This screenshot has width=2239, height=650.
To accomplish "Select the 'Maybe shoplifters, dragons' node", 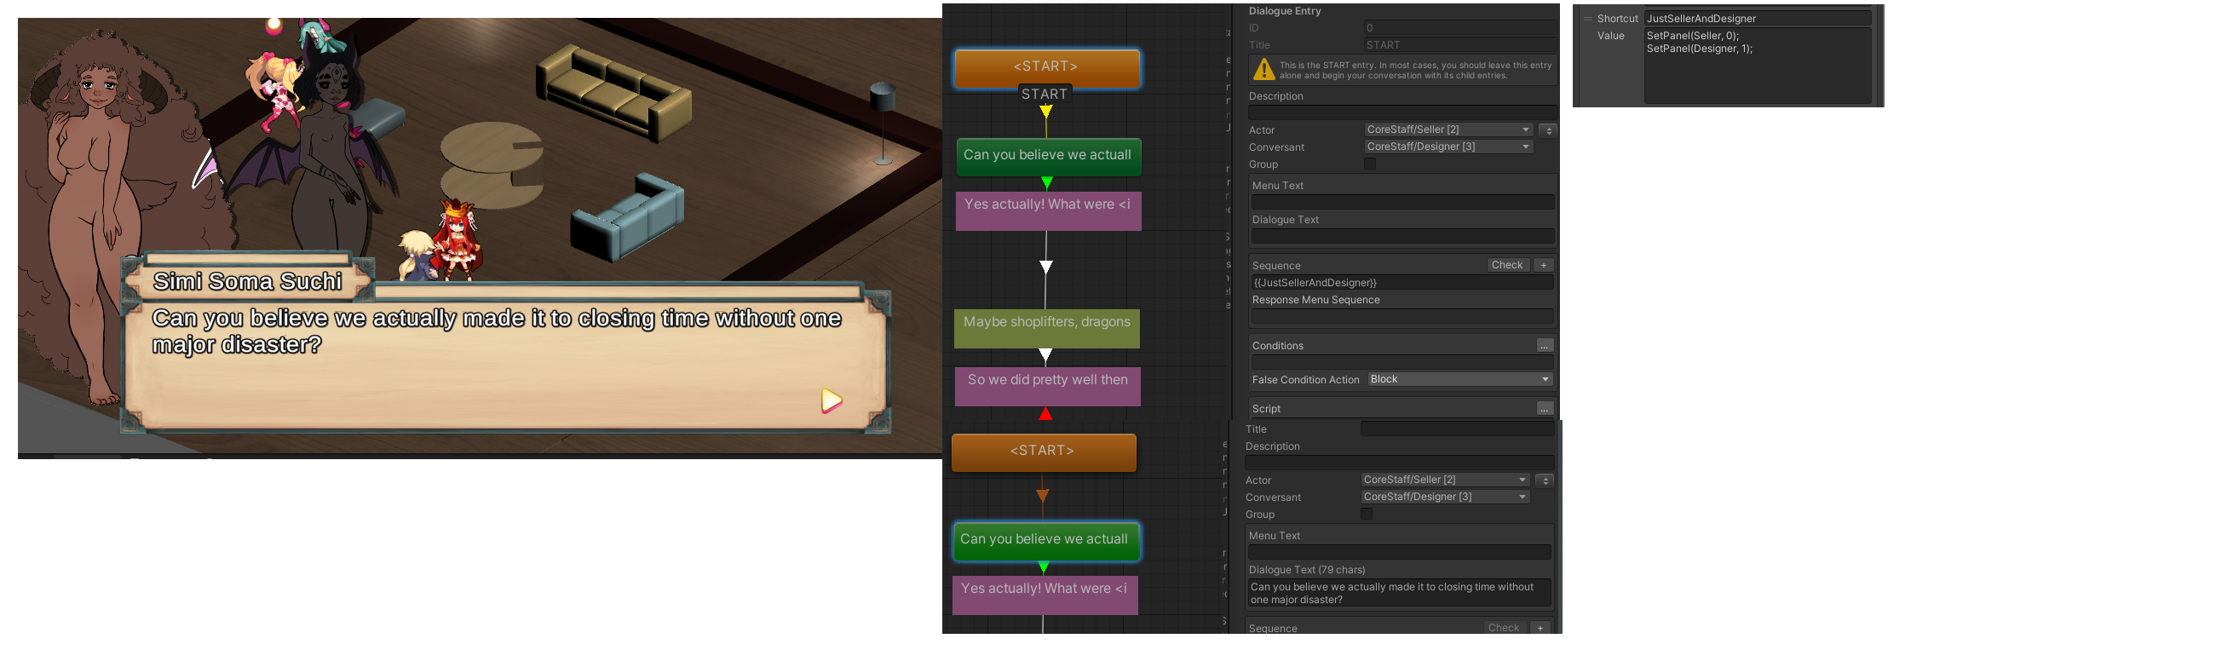I will pos(1046,329).
